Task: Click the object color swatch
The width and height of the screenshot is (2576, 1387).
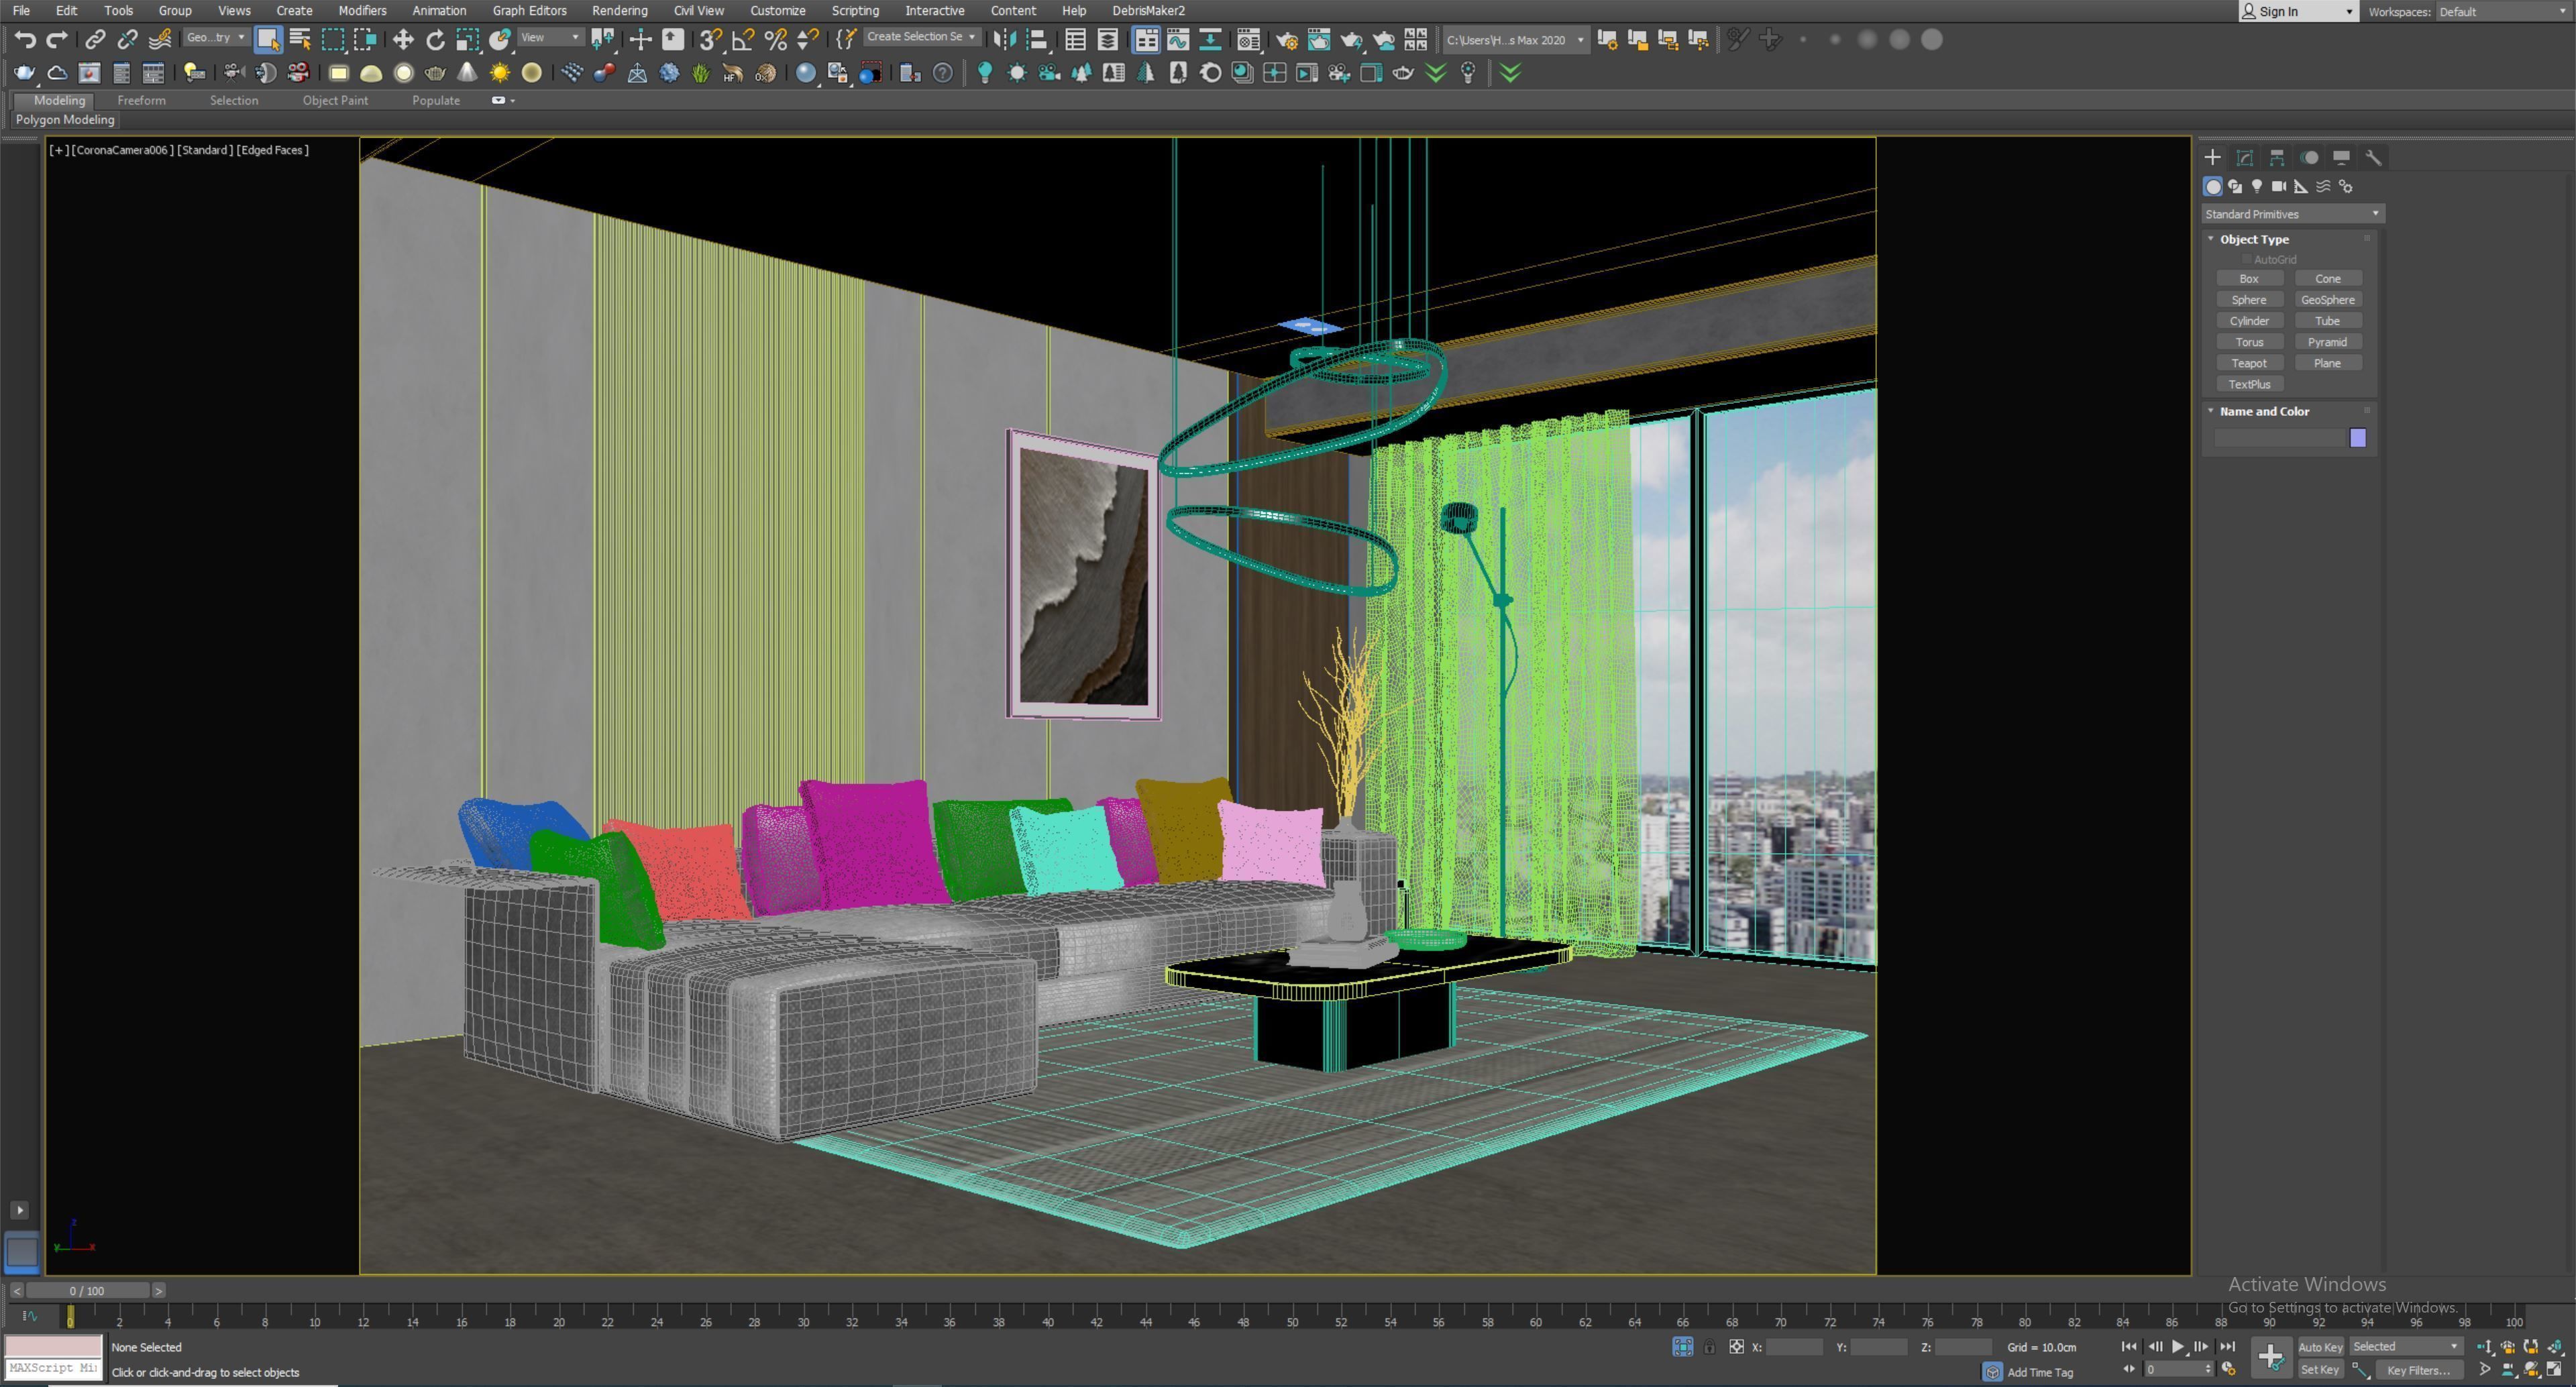Action: pyautogui.click(x=2357, y=438)
